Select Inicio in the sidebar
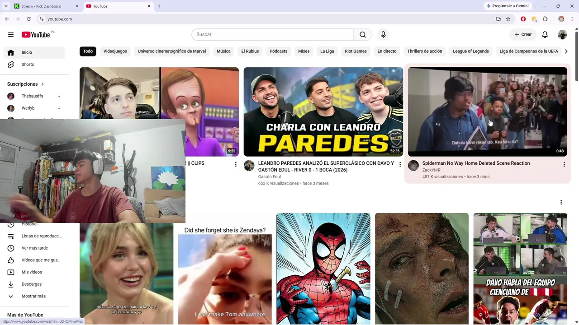Image resolution: width=579 pixels, height=325 pixels. (34, 52)
